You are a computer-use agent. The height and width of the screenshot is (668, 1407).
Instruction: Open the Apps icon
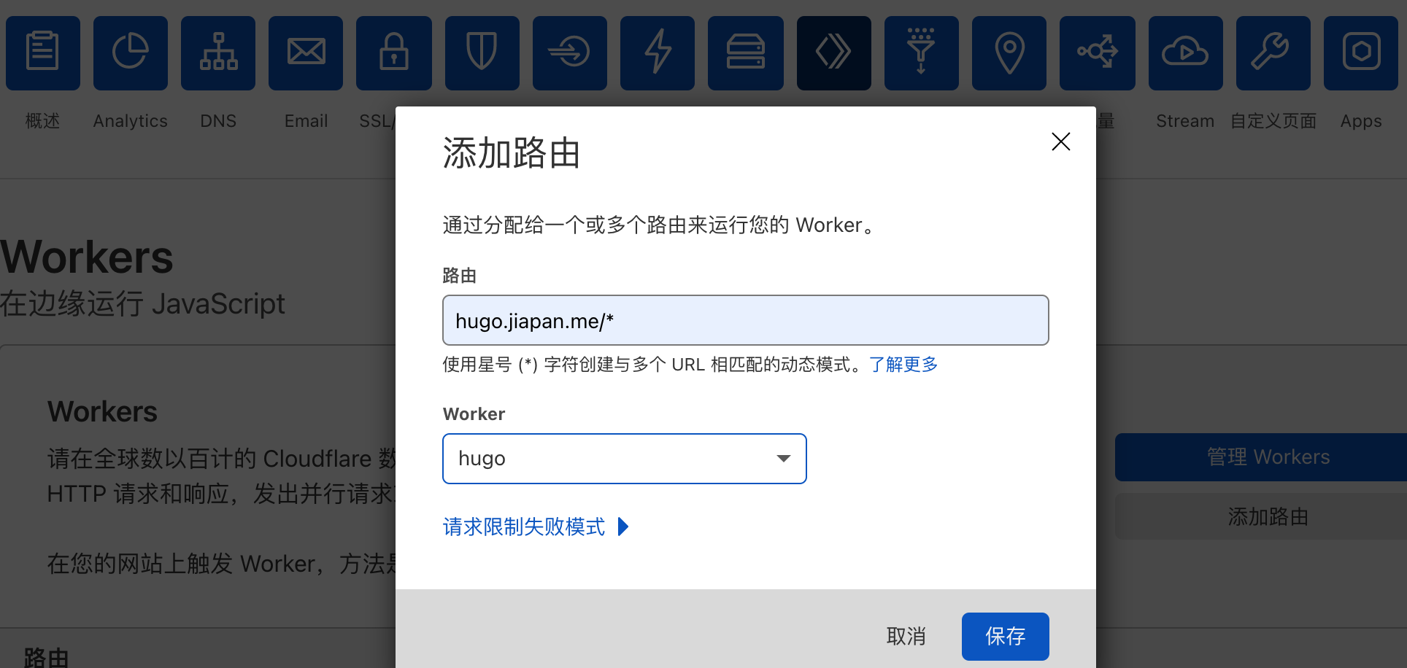[1361, 53]
